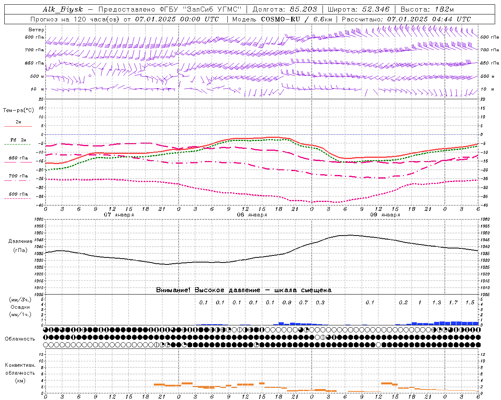Click the computed time Рассчитано: 07.01.2025 04:44 UTC
The image size is (501, 400).
point(406,19)
